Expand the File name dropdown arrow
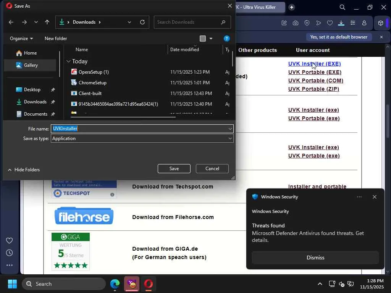Screen dimensions: 391x293 [x=230, y=129]
